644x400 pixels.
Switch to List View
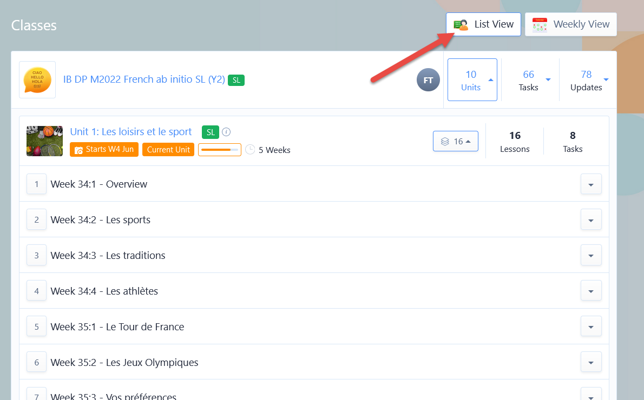point(483,24)
